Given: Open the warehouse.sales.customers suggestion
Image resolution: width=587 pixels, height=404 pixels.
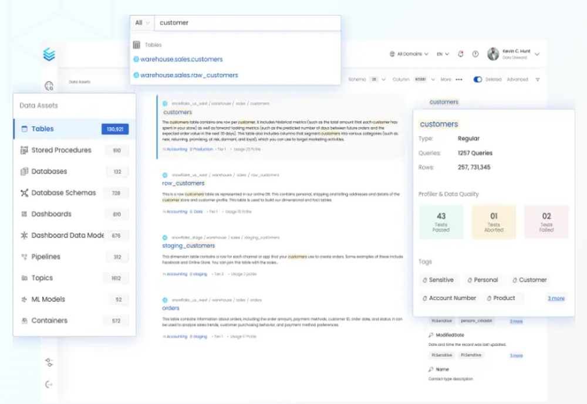Looking at the screenshot, I should 181,59.
